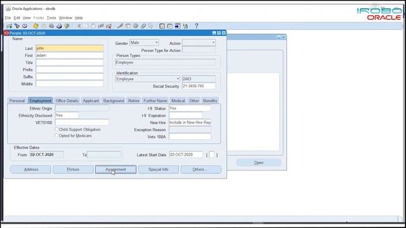Click the Assignment button
Viewport: 406px width, 228px height.
pos(115,169)
